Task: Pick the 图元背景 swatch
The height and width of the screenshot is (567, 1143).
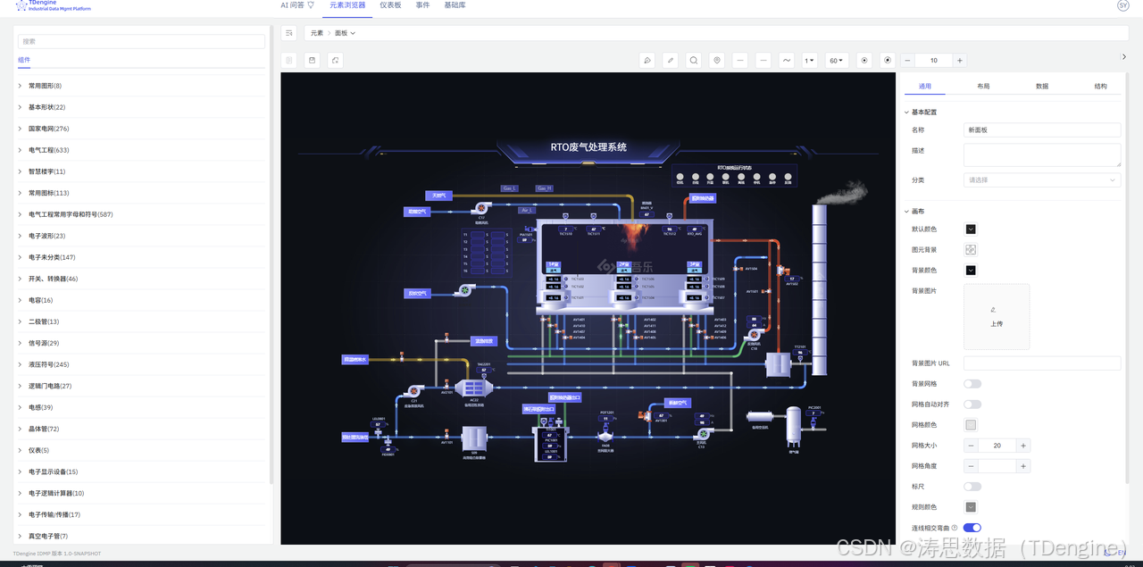Action: [971, 250]
